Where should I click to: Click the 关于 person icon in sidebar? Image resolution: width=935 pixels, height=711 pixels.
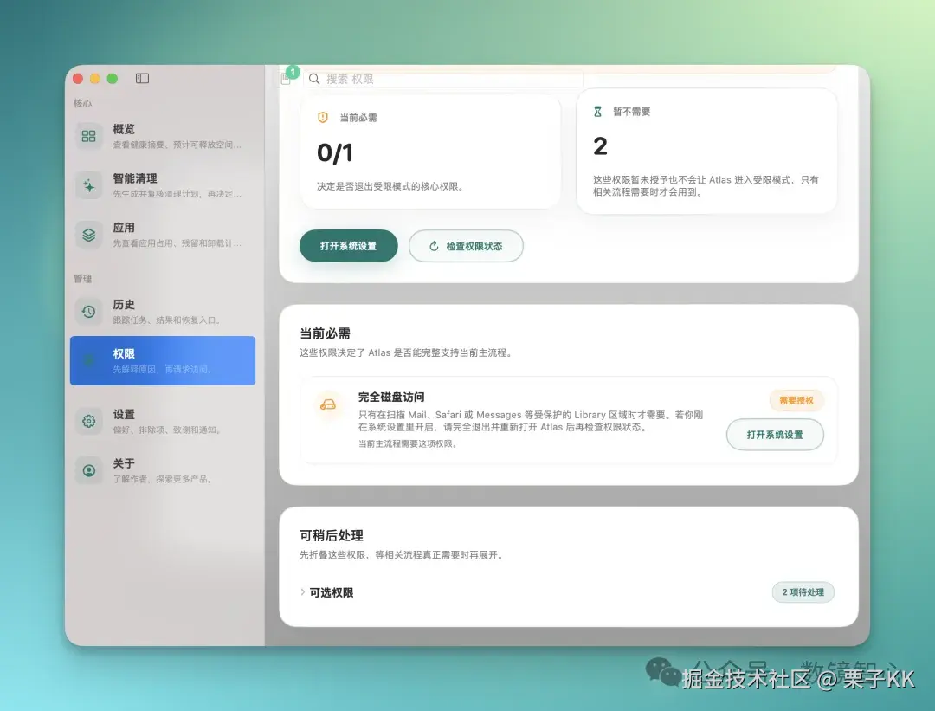click(87, 470)
